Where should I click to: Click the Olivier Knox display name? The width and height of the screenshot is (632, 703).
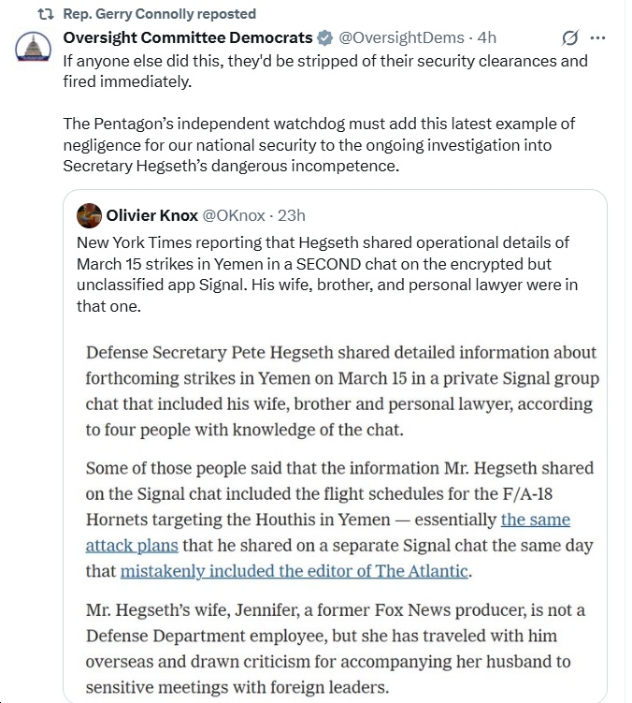tap(152, 215)
